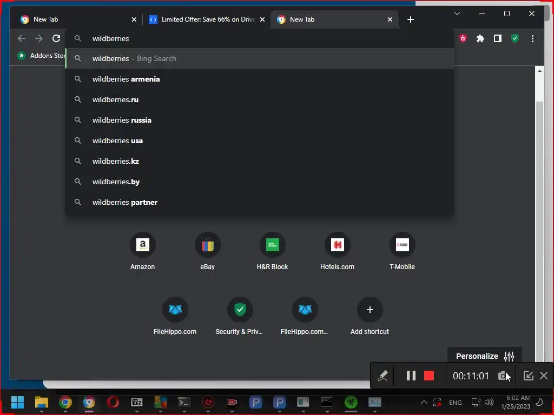
Task: Stop the screen recording
Action: point(429,376)
